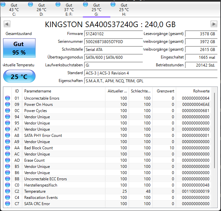Open the E: F: drive tab
The width and height of the screenshot is (221, 211).
pyautogui.click(x=69, y=9)
